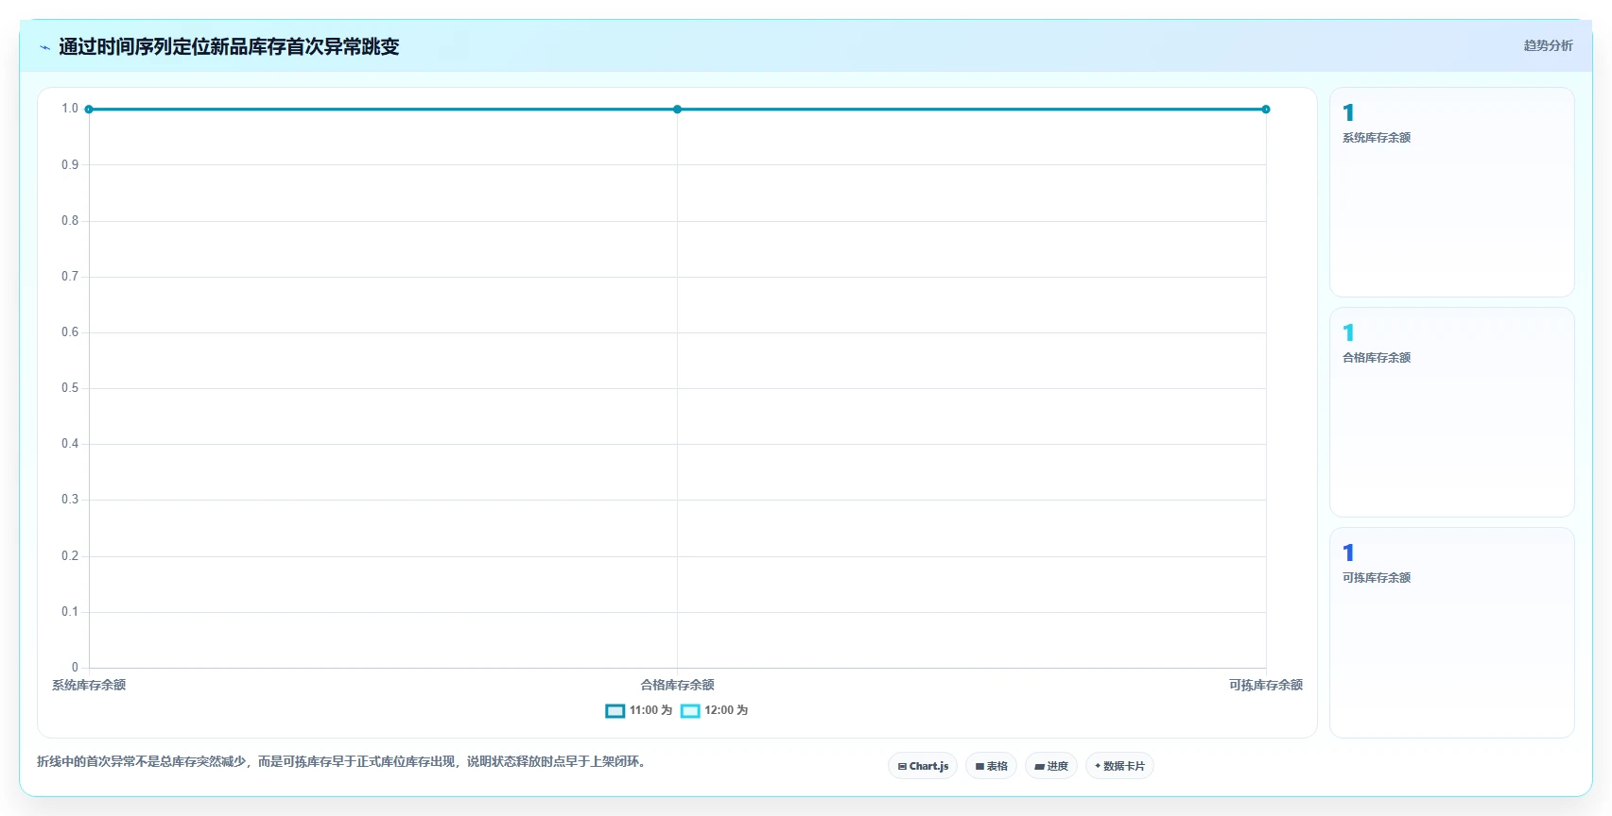The image size is (1612, 816).
Task: Open the 可拣库存余额 data card
Action: tap(1452, 633)
